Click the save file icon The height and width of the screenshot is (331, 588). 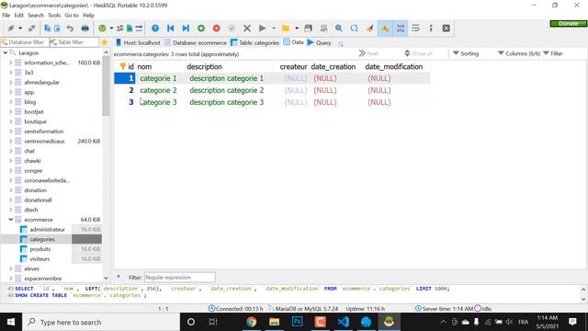point(309,29)
